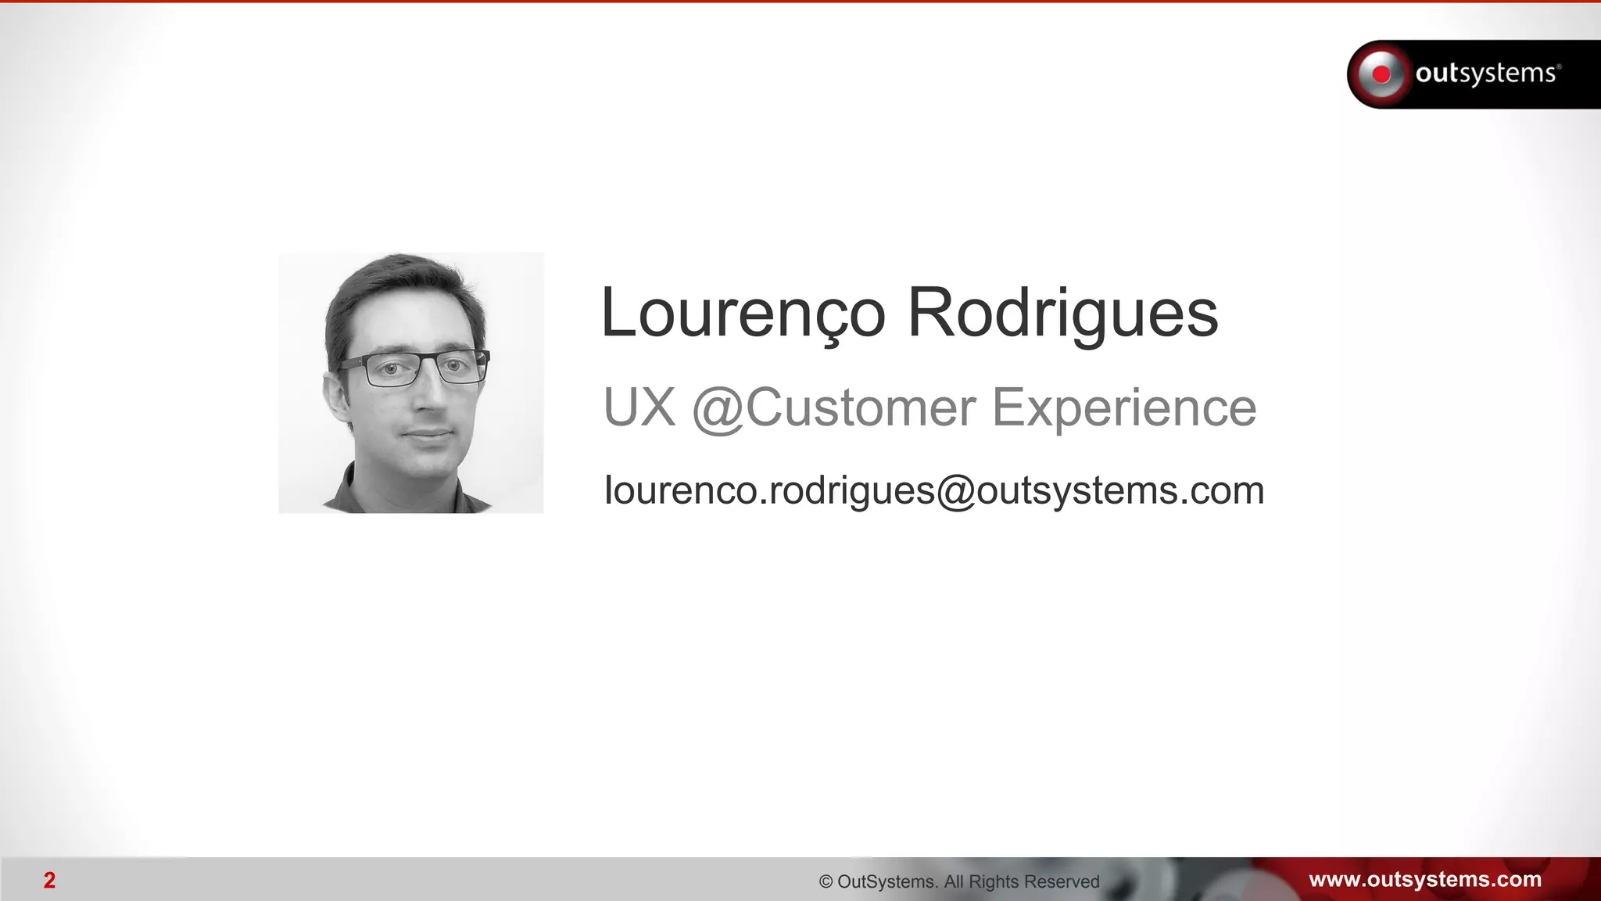Select the word Lourenço in the title

[743, 313]
